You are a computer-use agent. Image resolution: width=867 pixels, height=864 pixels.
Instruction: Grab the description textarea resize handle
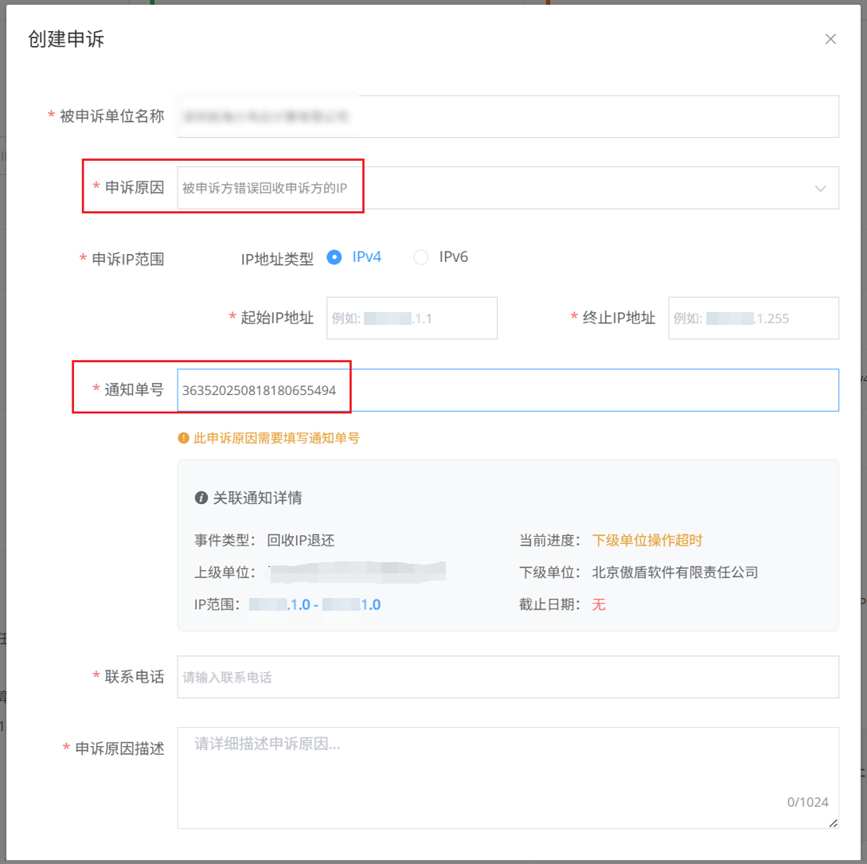833,823
